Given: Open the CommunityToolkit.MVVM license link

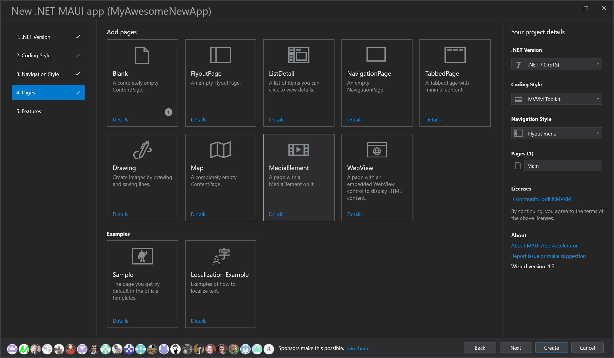Looking at the screenshot, I should 542,199.
